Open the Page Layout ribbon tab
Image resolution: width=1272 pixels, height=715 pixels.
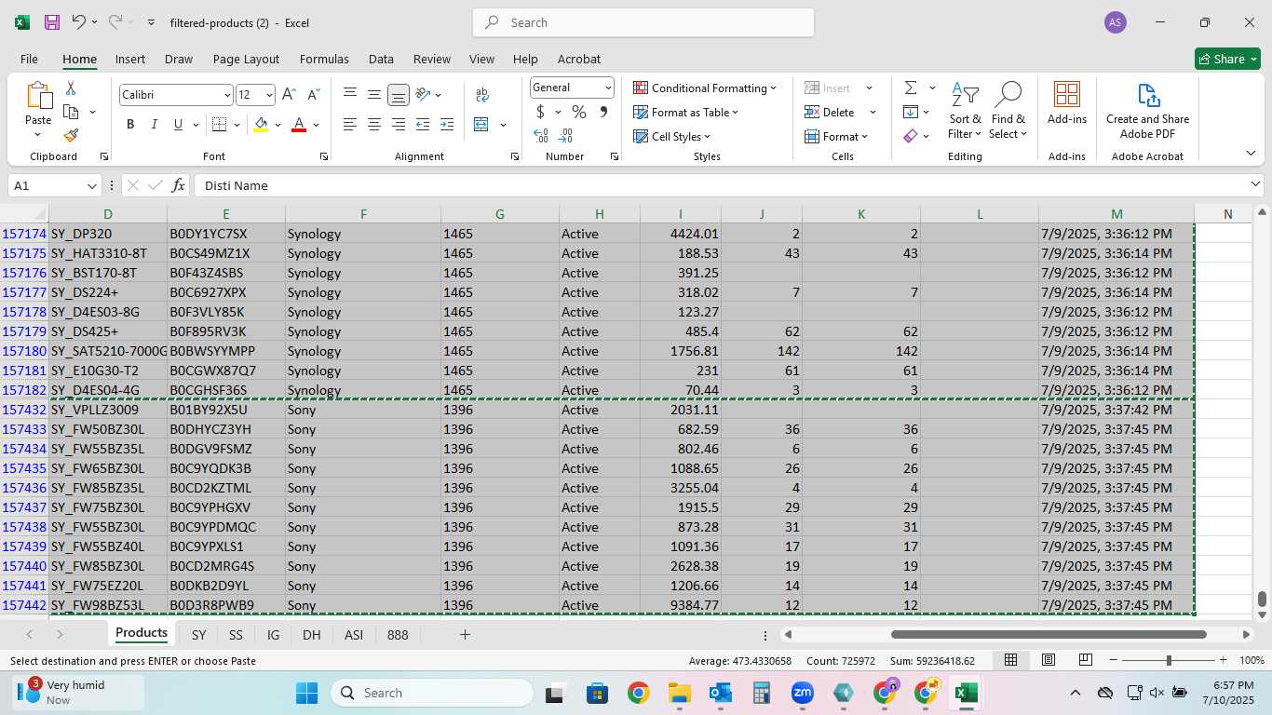point(246,59)
